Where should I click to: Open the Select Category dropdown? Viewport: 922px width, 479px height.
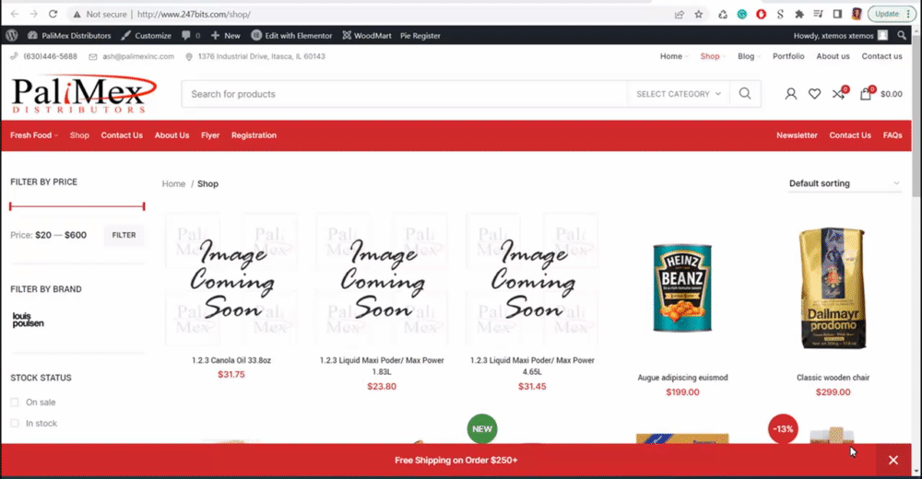679,94
